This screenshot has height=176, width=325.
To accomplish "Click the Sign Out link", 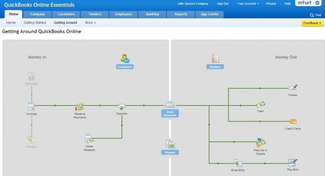I will [222, 4].
